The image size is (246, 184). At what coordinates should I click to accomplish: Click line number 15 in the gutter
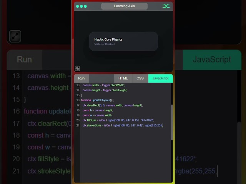[78, 95]
